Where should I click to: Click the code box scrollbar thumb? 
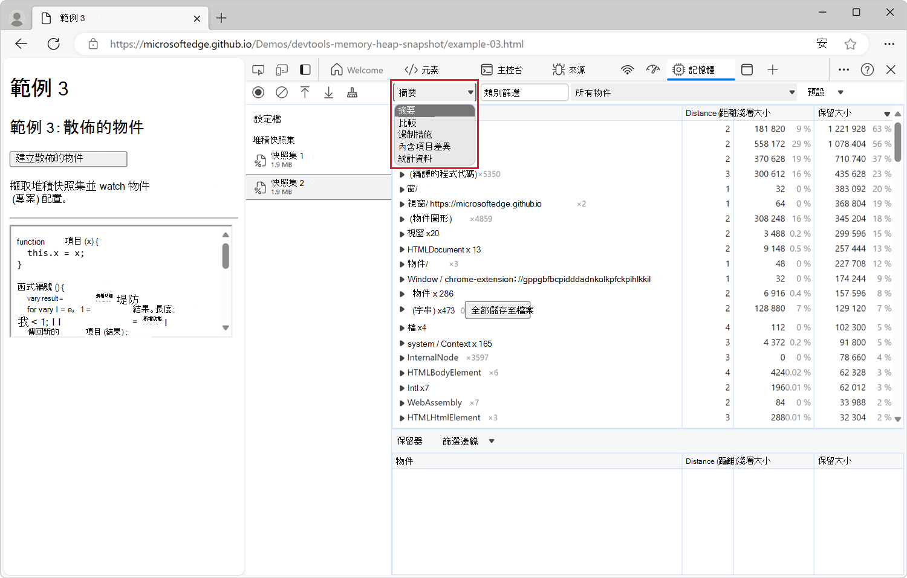point(226,255)
